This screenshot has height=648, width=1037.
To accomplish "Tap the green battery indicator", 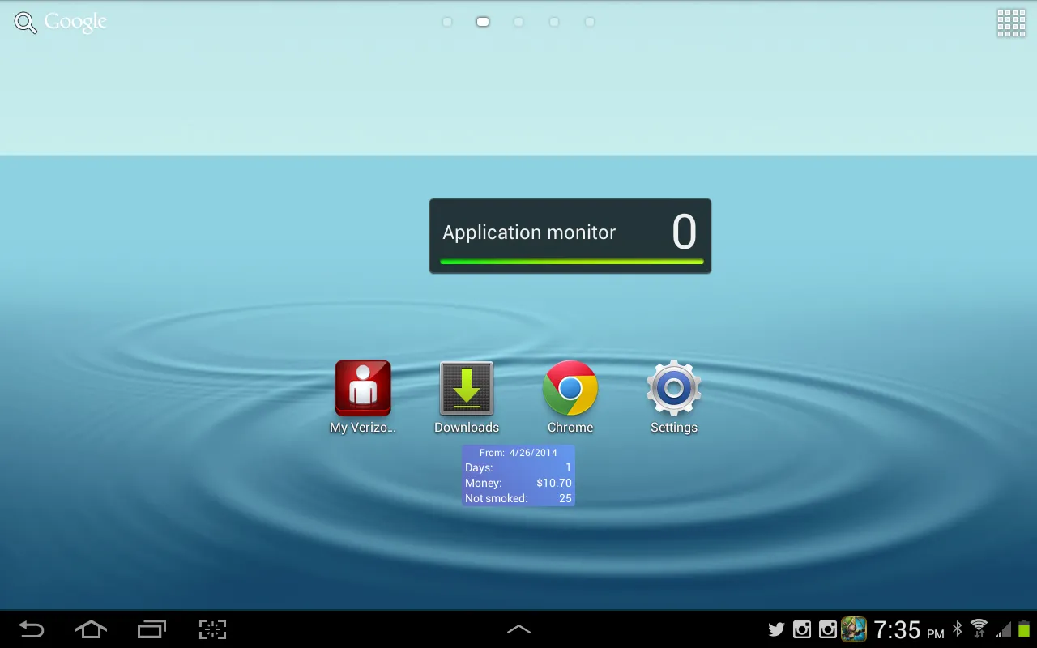I will (1024, 629).
